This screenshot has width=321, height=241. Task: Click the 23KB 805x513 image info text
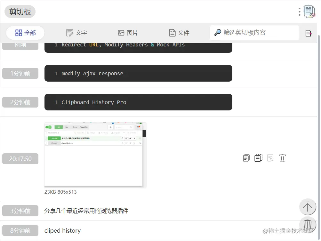coord(60,192)
